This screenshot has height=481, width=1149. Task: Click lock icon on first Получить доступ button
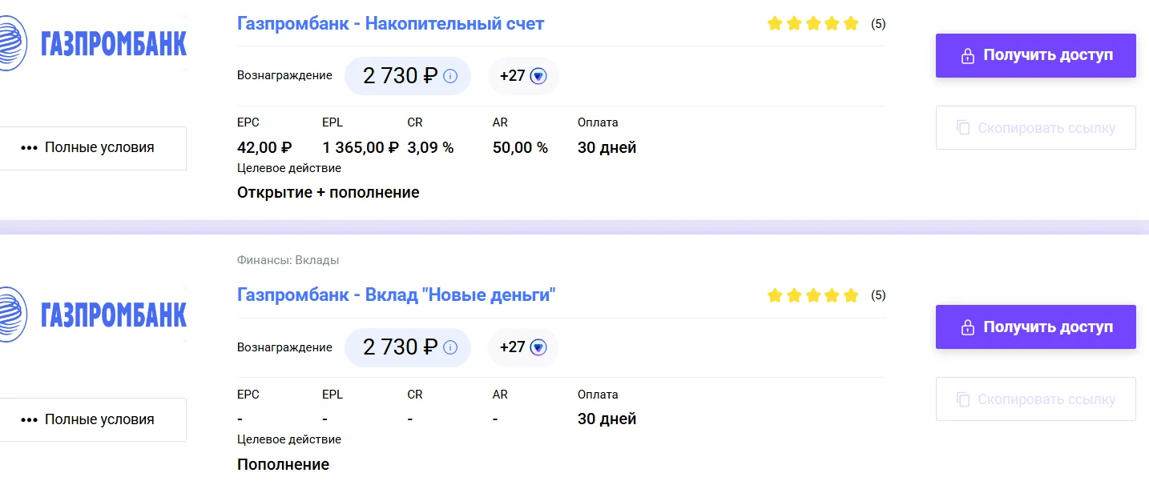pyautogui.click(x=967, y=56)
